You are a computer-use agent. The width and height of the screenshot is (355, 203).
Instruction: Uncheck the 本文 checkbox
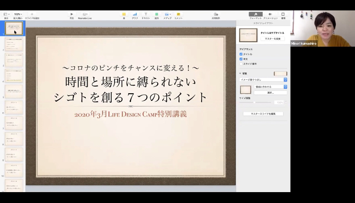point(241,59)
